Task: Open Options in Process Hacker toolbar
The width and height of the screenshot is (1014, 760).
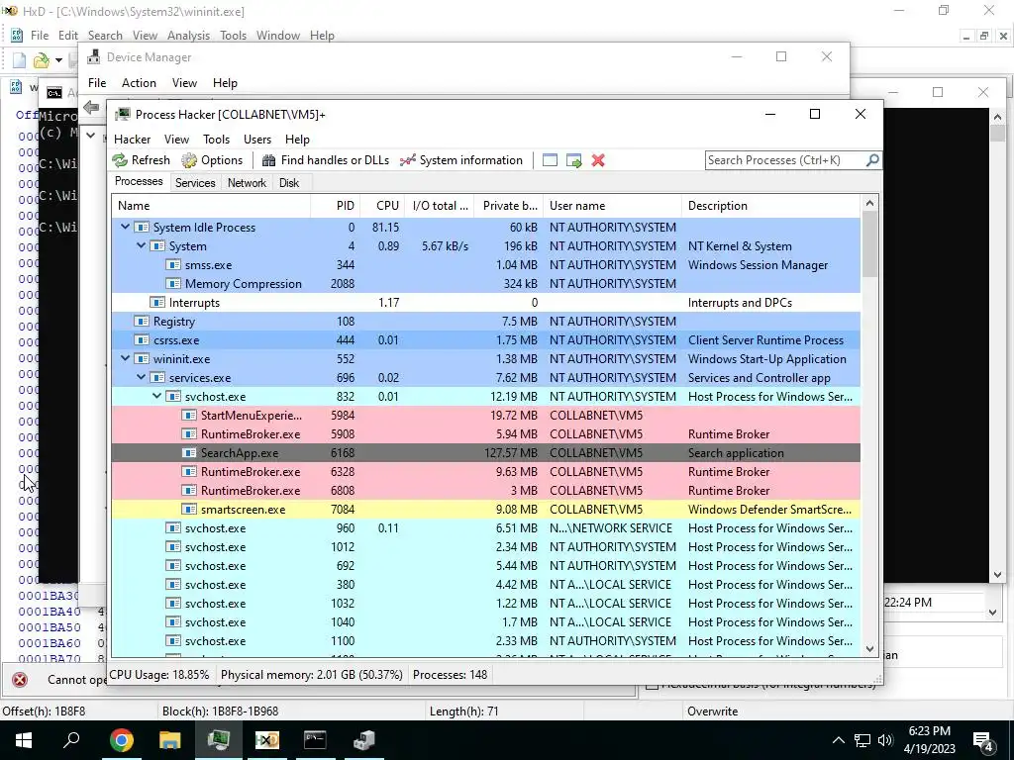Action: tap(212, 160)
